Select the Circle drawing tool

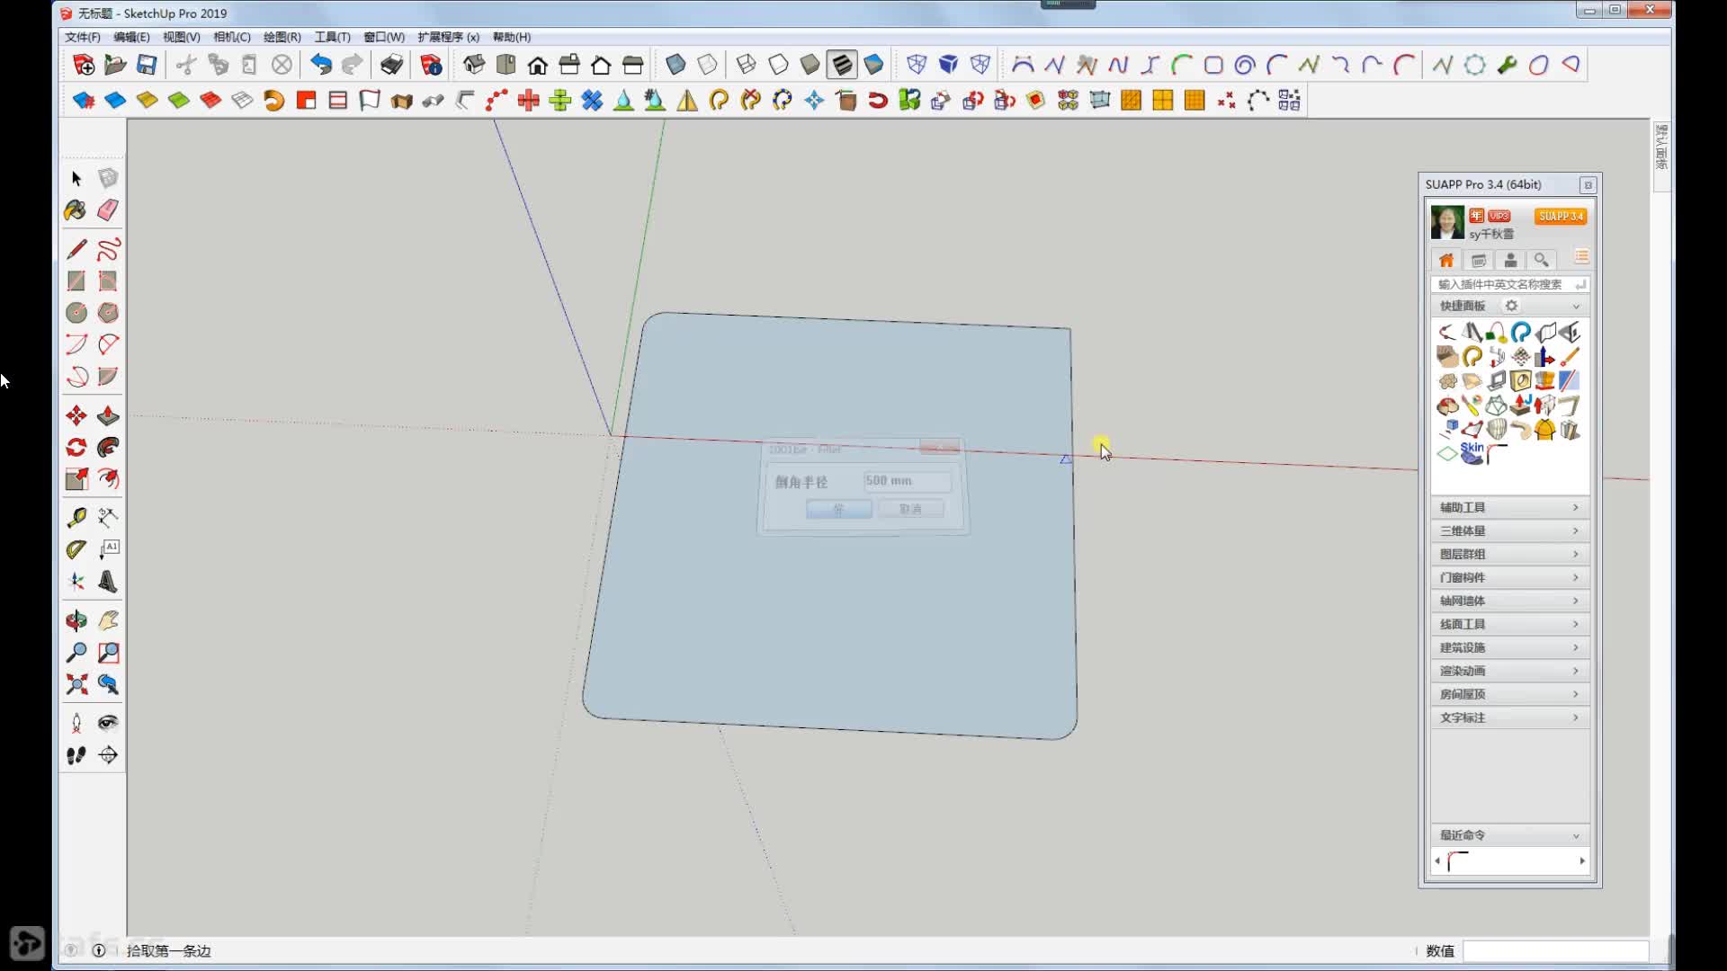tap(76, 312)
